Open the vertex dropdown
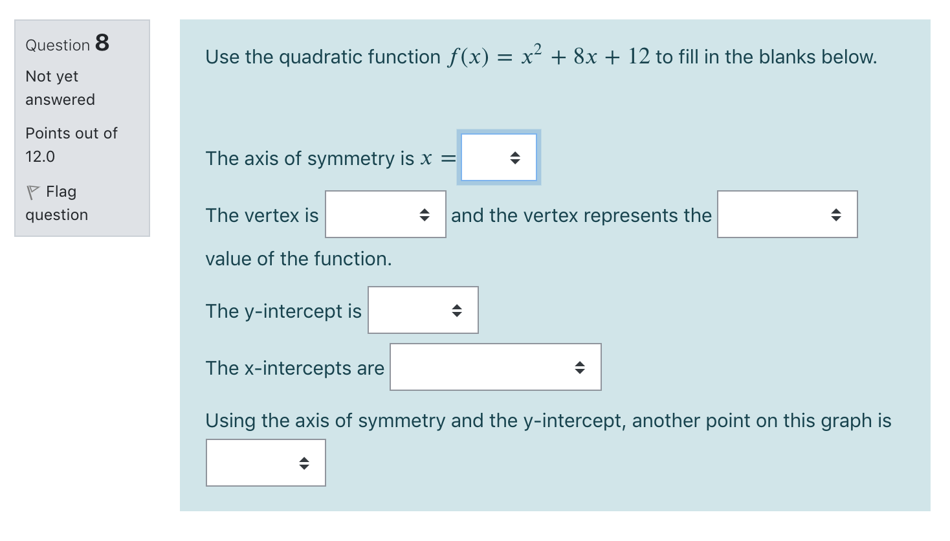Viewport: 950px width, 541px height. pyautogui.click(x=385, y=215)
